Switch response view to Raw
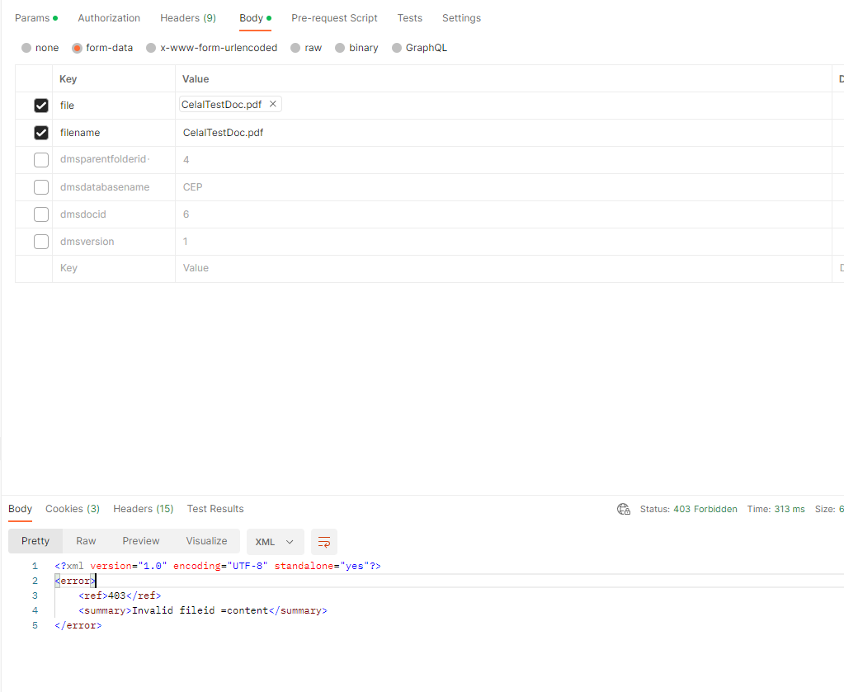 [86, 541]
